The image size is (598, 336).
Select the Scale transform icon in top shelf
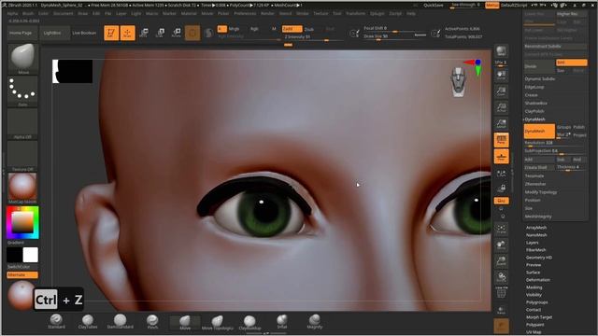click(x=160, y=33)
